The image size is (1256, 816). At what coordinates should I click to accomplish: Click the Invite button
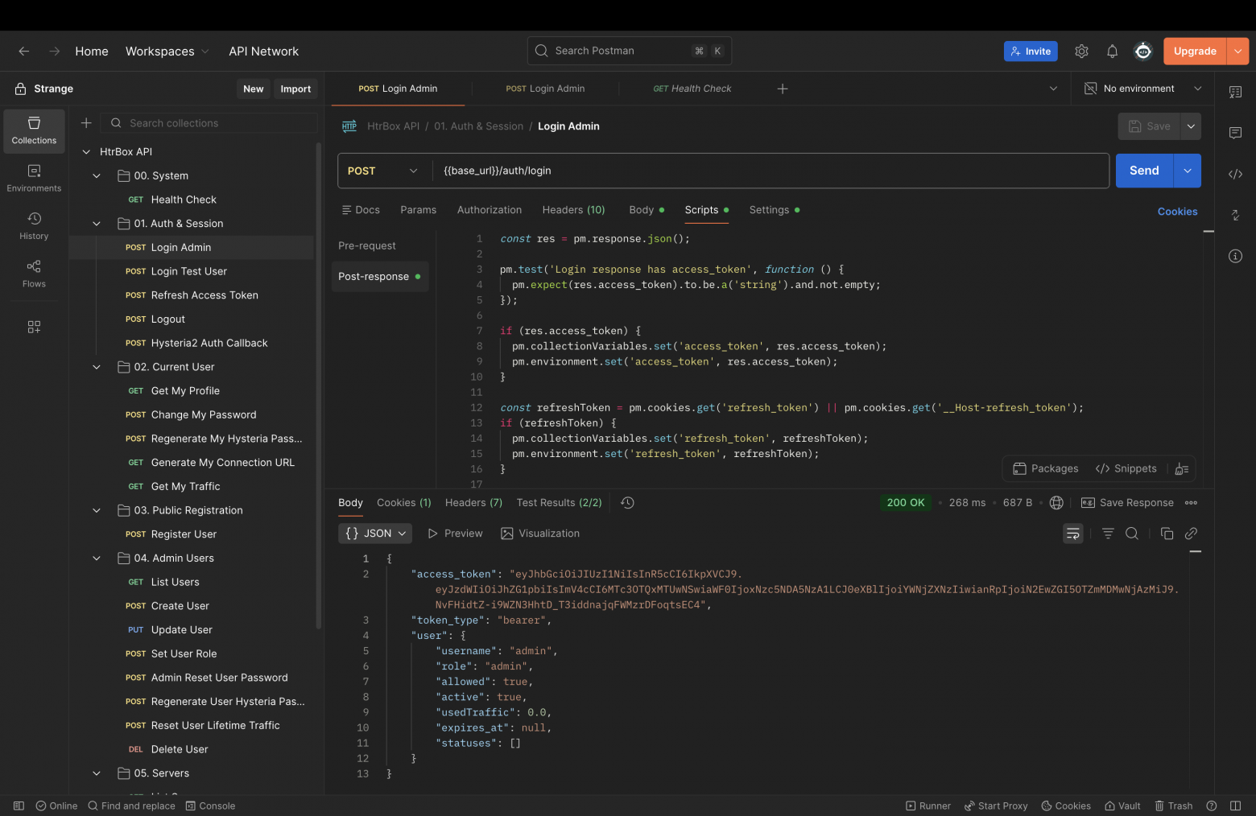[1031, 51]
